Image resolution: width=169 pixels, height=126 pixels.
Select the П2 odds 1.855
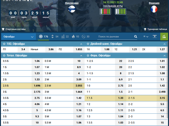79,49
